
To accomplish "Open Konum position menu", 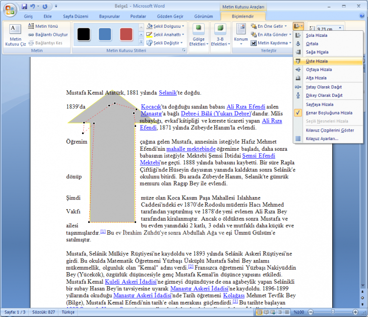I will point(241,35).
